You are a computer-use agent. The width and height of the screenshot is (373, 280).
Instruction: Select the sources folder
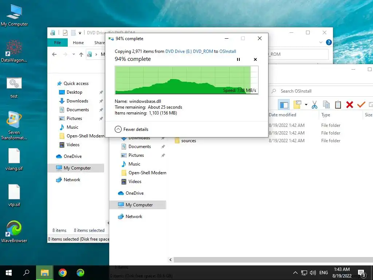tap(185, 141)
